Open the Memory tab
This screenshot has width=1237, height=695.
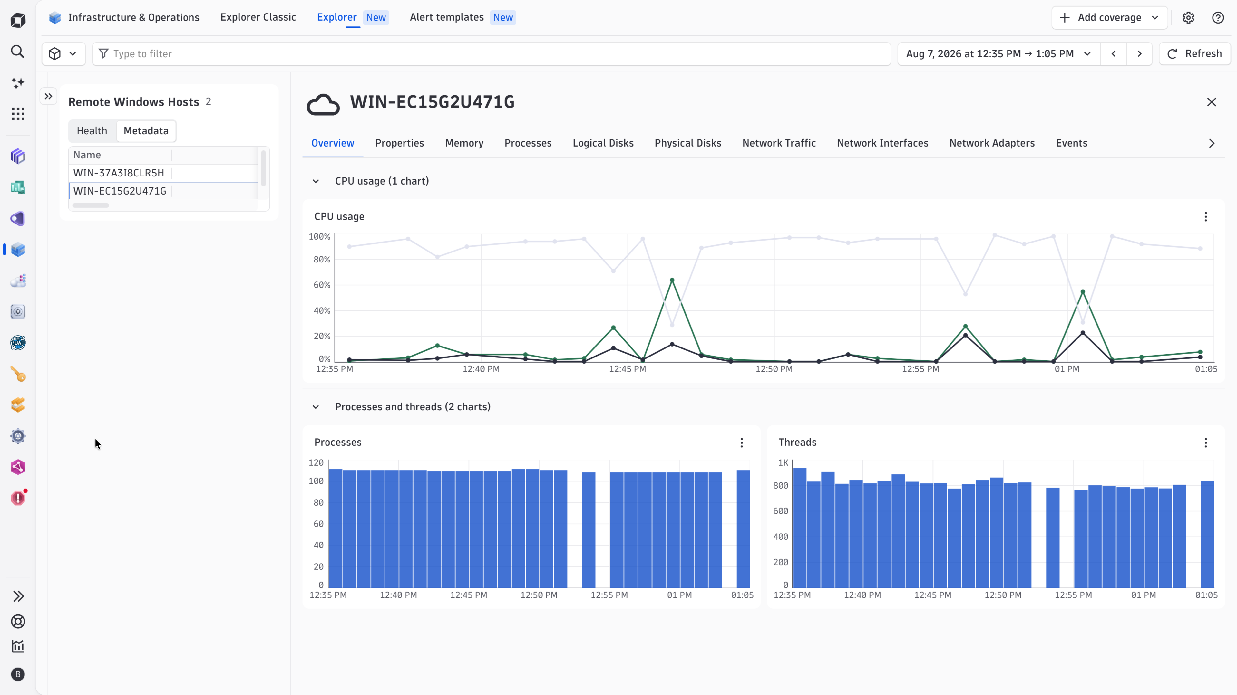[x=464, y=144]
